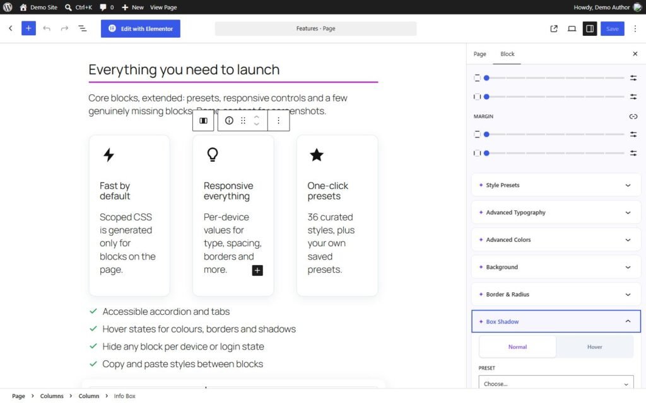Image resolution: width=646 pixels, height=403 pixels.
Task: Click the Save button
Action: (x=612, y=28)
